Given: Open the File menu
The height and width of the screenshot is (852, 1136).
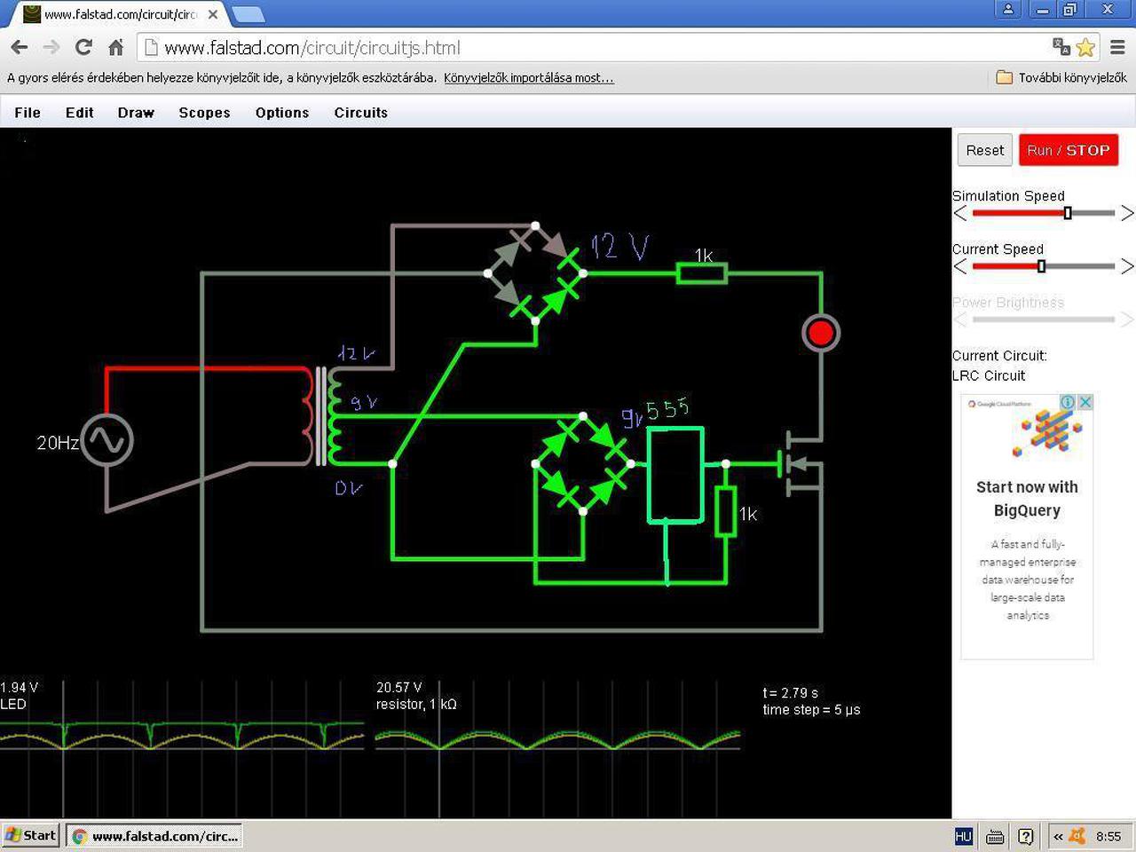Looking at the screenshot, I should (28, 113).
